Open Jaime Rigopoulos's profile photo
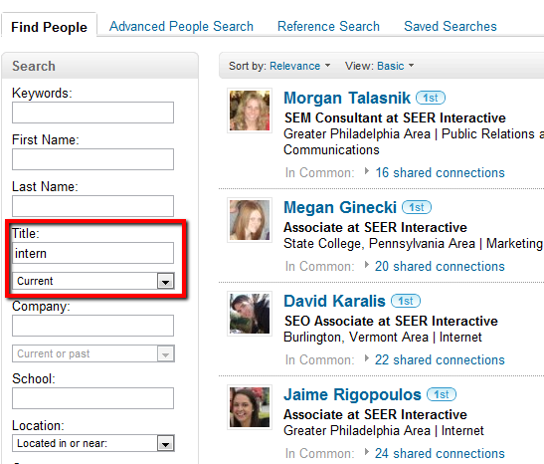 [x=250, y=407]
